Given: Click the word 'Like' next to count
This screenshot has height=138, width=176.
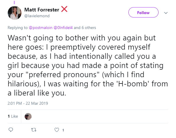Looking at the screenshot, I should coord(15,116).
